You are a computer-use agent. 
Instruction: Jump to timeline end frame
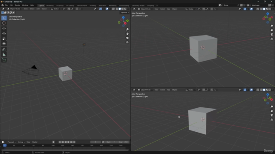click(x=74, y=142)
